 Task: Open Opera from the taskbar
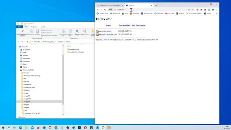[x=85, y=127]
